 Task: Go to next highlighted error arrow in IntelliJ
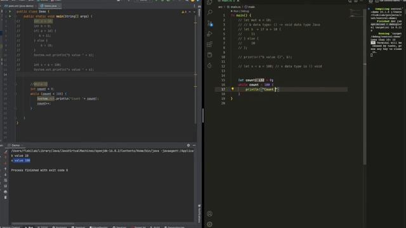[194, 12]
